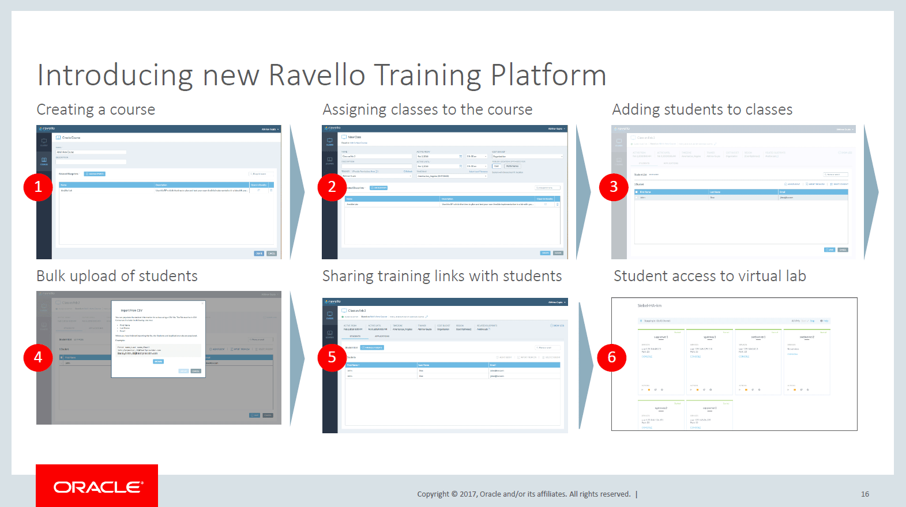Click blueprint search box in Create Course screenshot
The height and width of the screenshot is (507, 906).
261,174
